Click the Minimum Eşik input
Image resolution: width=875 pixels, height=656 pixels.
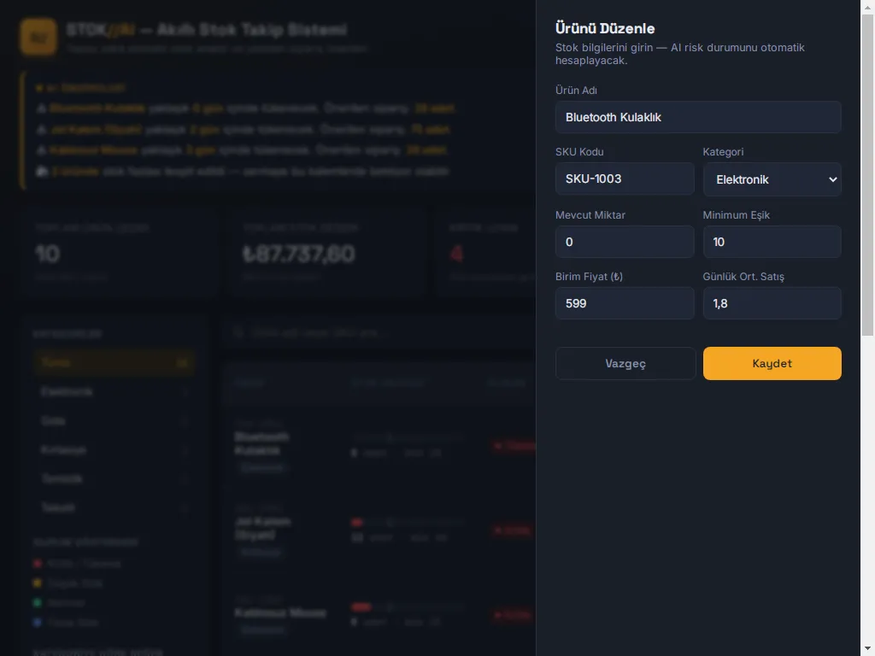pyautogui.click(x=772, y=242)
